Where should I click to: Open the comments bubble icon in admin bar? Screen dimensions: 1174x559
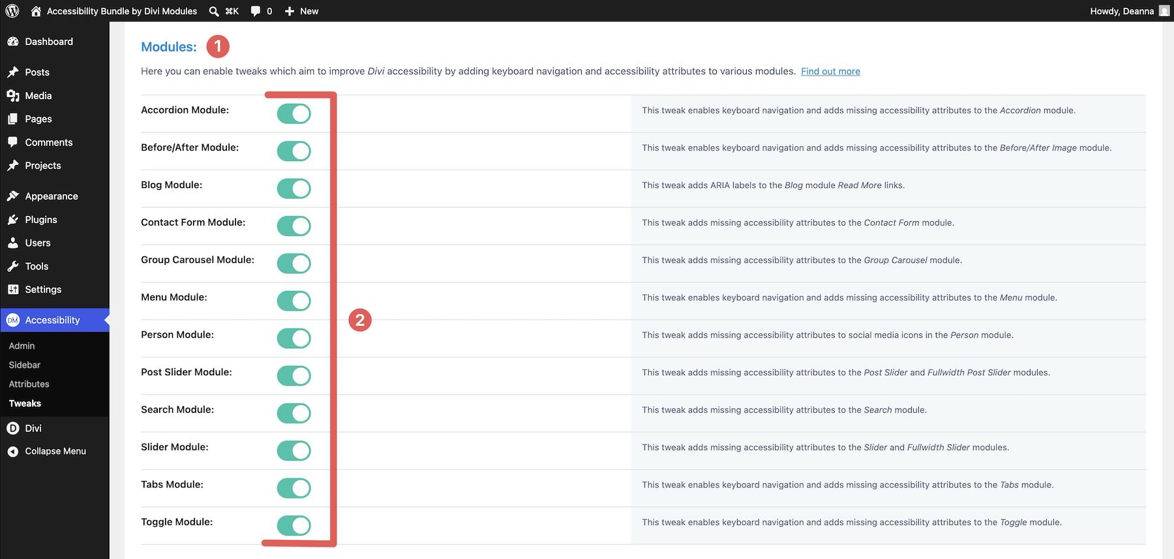click(x=256, y=11)
